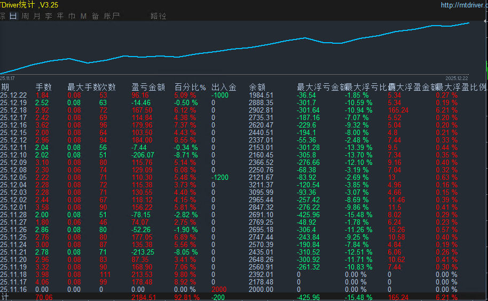Click floating profit ratio 0.63 %
Screen dimensions: 488x301
click(x=446, y=177)
